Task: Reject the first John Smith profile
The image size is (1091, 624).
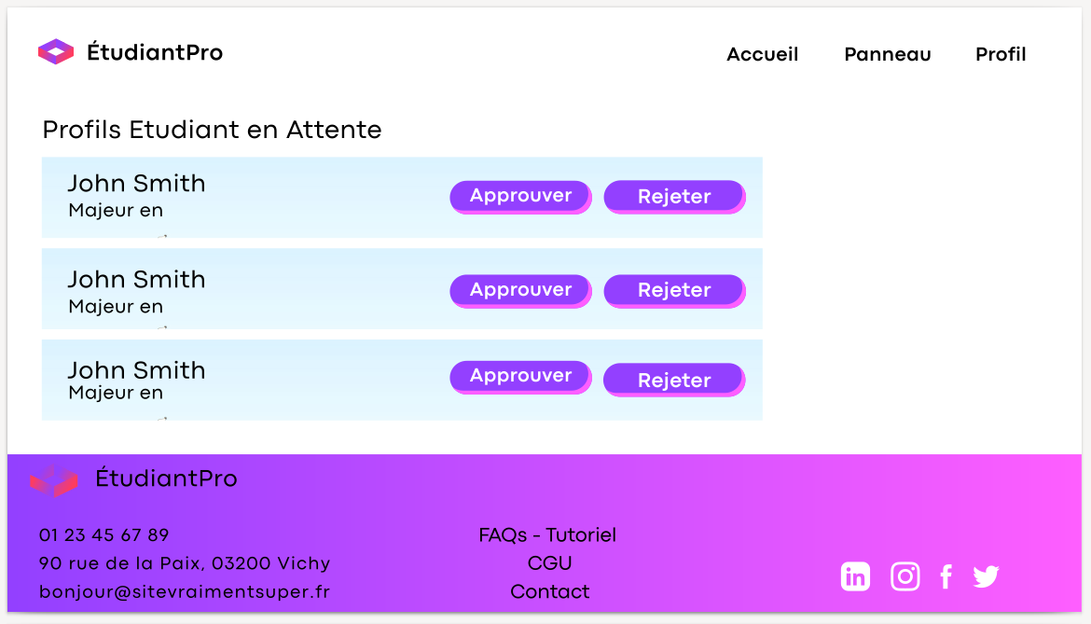Action: [x=674, y=197]
